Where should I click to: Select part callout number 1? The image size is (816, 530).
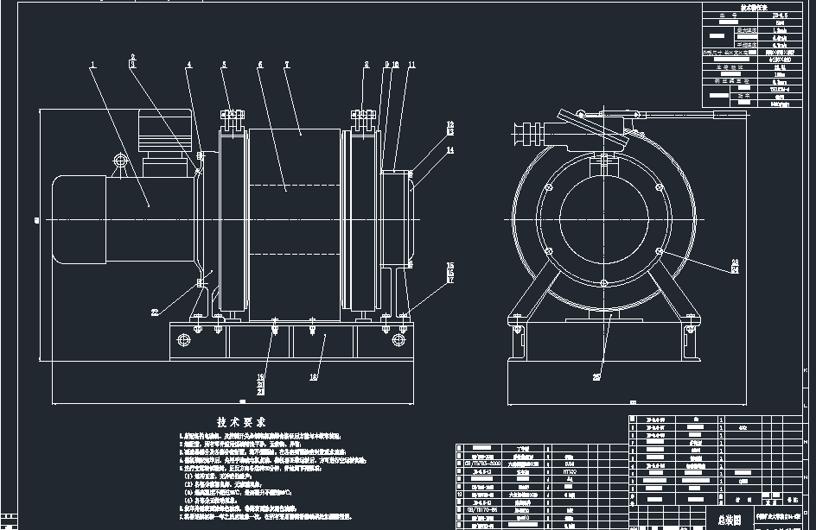point(93,65)
